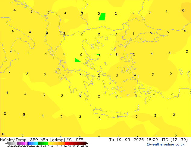Select the dark maroon right arrow of color scale
This screenshot has height=147, width=191.
coord(87,143)
